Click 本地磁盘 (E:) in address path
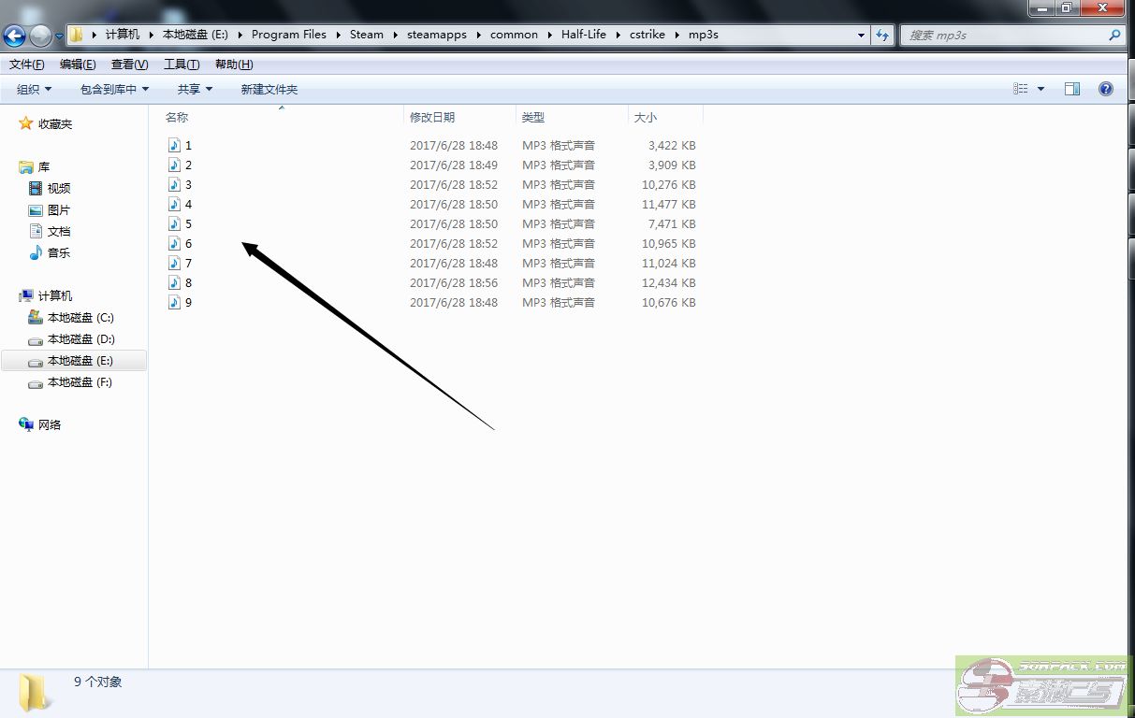1135x718 pixels. (x=196, y=35)
